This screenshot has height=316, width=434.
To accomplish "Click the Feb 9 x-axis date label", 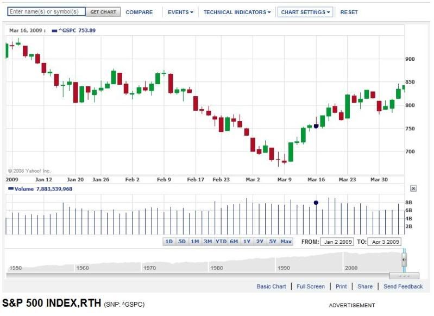I will (x=164, y=180).
